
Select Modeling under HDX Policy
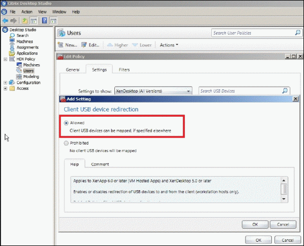pos(31,77)
